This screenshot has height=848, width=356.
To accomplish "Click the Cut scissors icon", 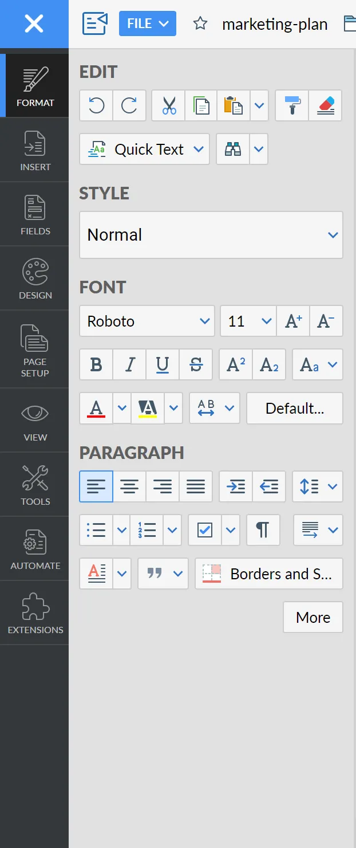I will pyautogui.click(x=168, y=105).
